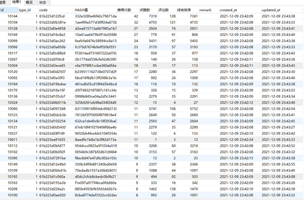Click hash cell starting d0dc2cfcb8cbedc
This screenshot has height=200, width=304.
96,177
